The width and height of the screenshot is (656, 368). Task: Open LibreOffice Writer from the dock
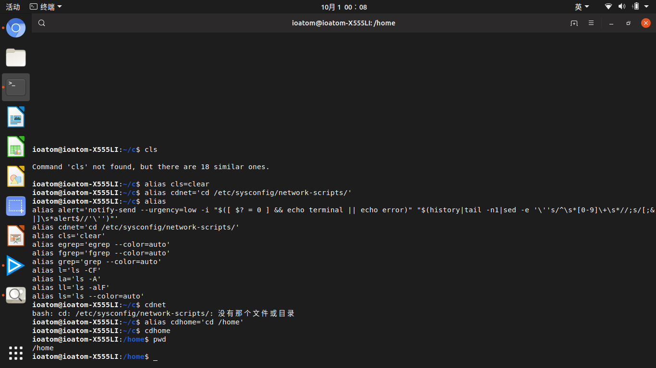tap(16, 117)
